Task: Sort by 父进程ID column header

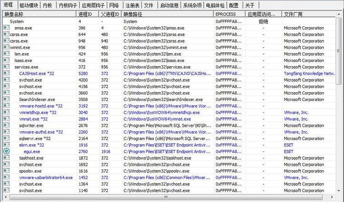Action: (x=110, y=14)
